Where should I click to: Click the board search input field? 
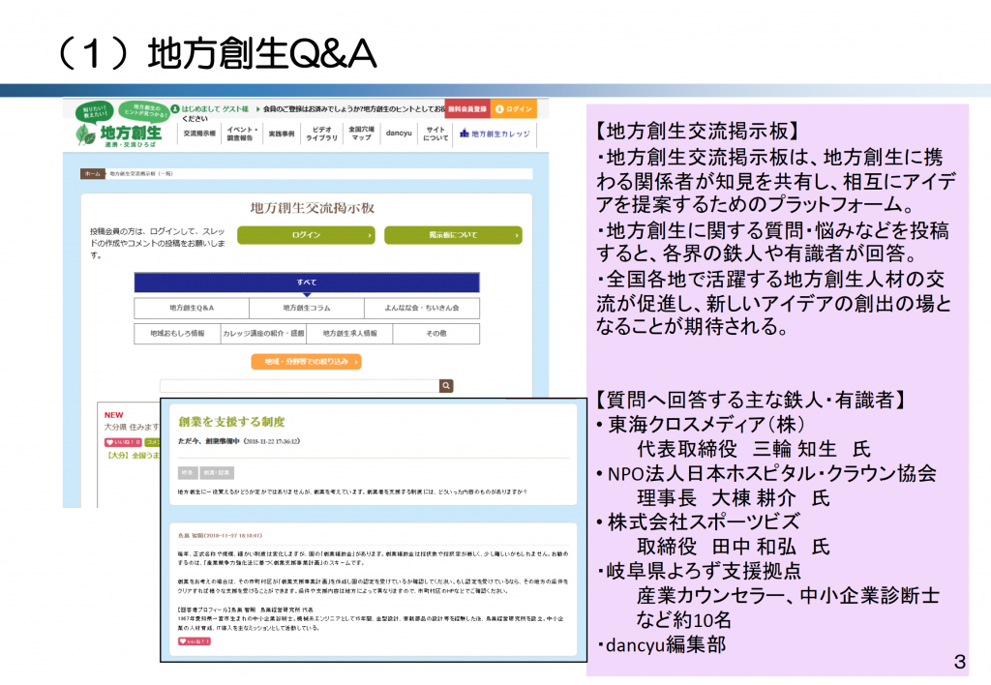(x=300, y=385)
